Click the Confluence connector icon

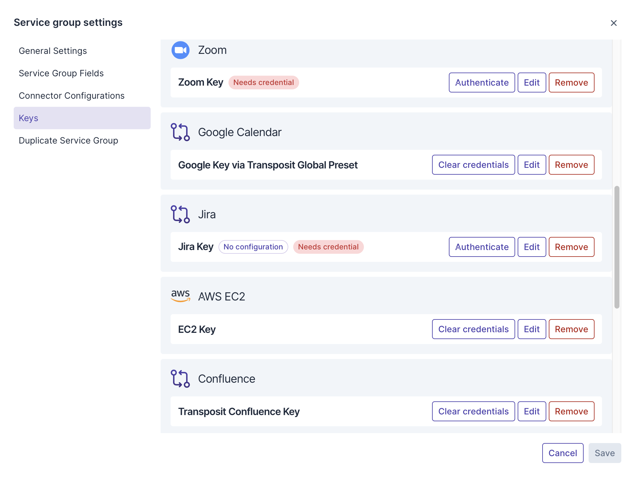[x=180, y=379]
